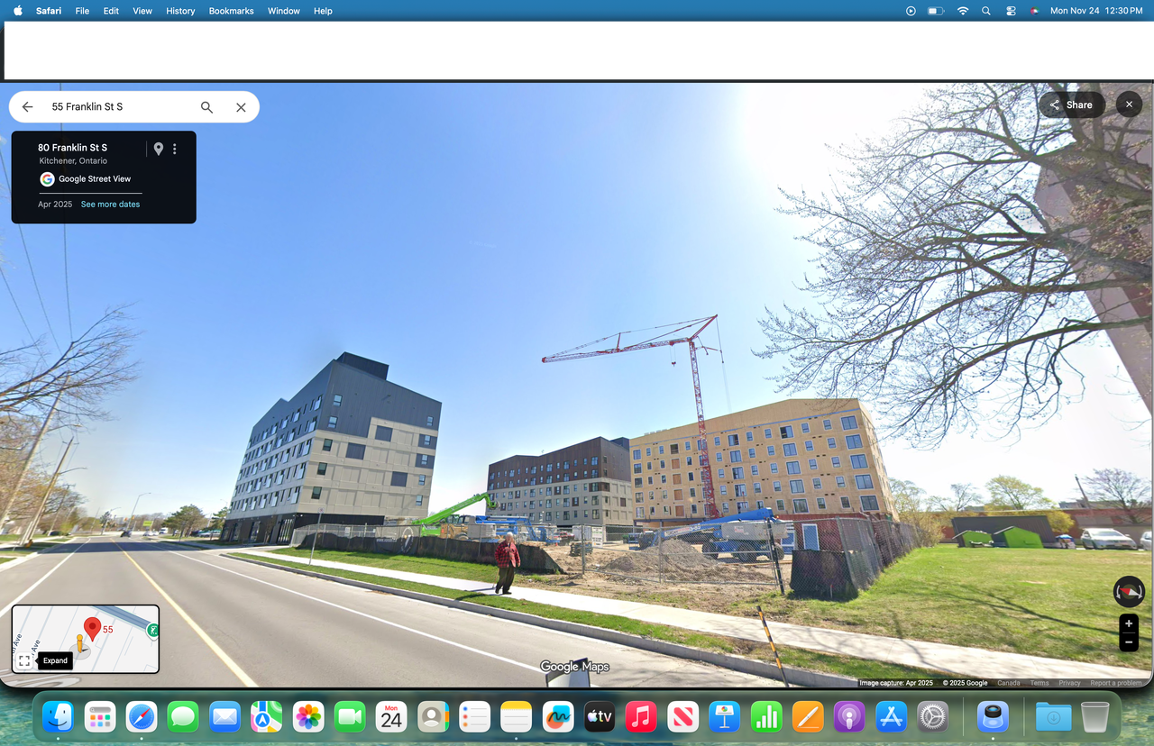Click the location pin icon in info card
This screenshot has height=746, width=1154.
click(159, 149)
